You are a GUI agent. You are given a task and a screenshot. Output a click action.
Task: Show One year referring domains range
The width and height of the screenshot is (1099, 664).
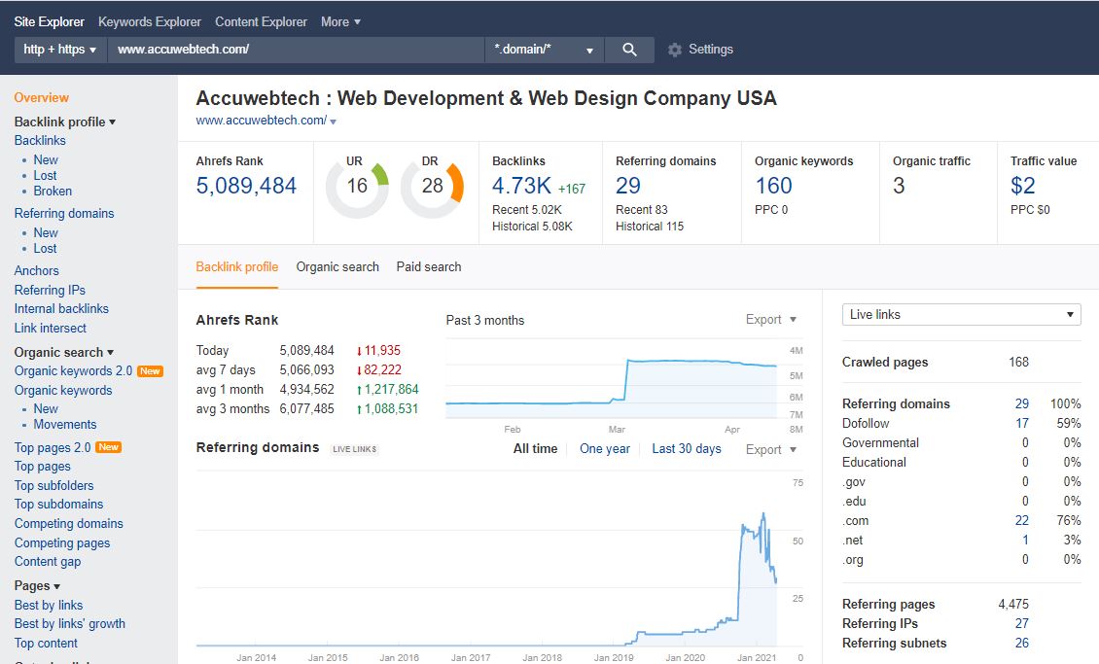[x=605, y=449]
